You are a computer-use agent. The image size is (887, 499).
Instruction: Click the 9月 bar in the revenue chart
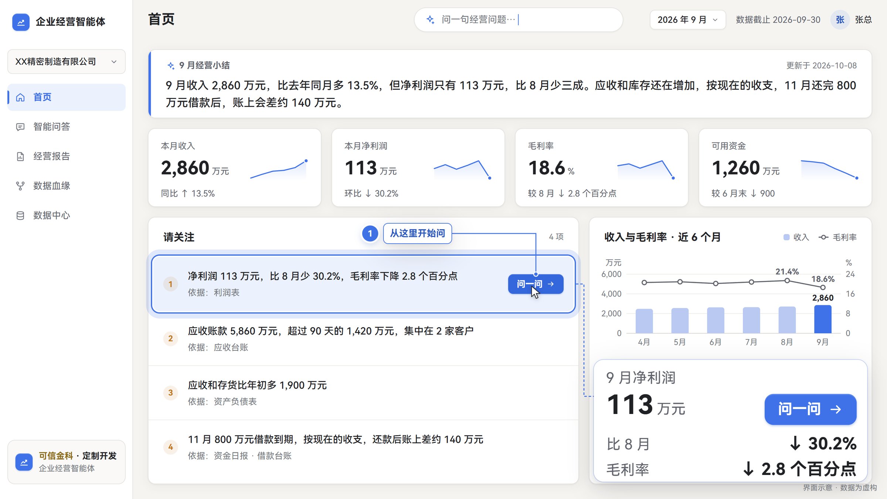pyautogui.click(x=823, y=319)
